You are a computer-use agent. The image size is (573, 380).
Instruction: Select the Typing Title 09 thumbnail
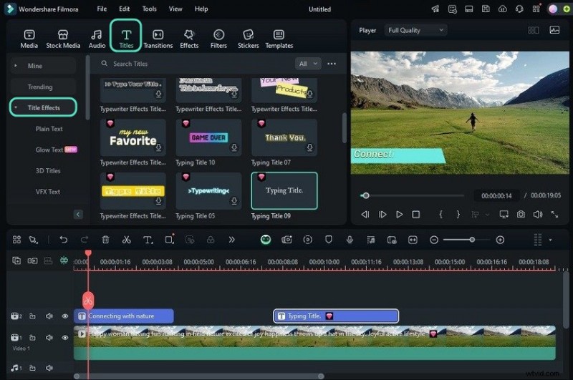(284, 190)
